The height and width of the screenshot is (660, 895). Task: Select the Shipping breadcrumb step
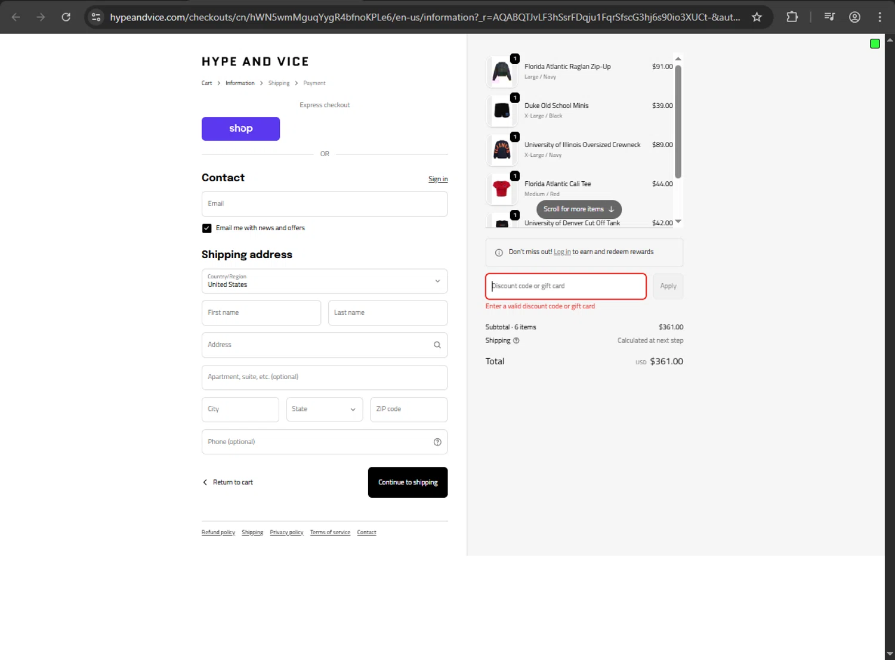(x=279, y=83)
